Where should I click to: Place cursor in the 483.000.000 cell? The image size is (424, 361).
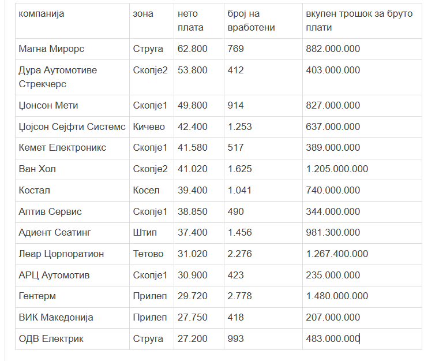(333, 338)
